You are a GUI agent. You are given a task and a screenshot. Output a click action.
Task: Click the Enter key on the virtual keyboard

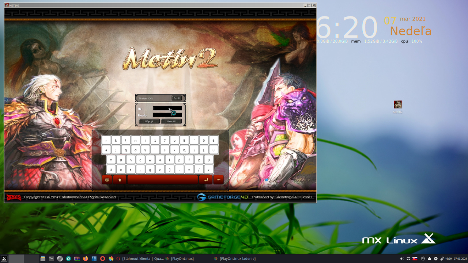(206, 180)
